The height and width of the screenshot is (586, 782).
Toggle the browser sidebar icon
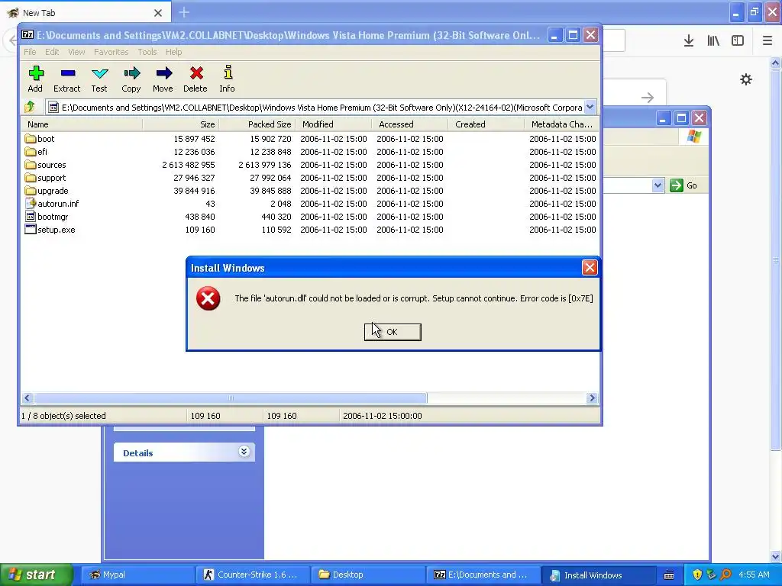click(738, 41)
